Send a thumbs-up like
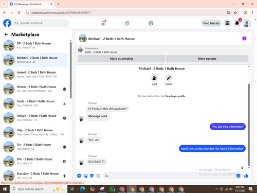 [246, 176]
